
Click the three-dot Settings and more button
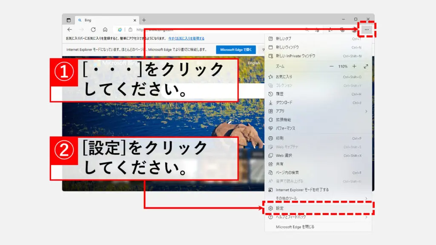(366, 30)
